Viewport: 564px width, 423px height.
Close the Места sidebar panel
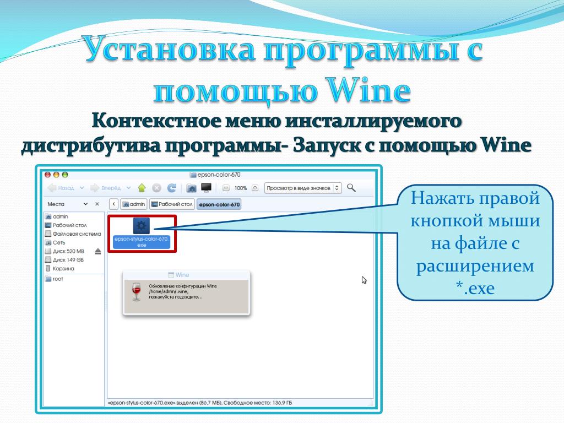click(97, 204)
